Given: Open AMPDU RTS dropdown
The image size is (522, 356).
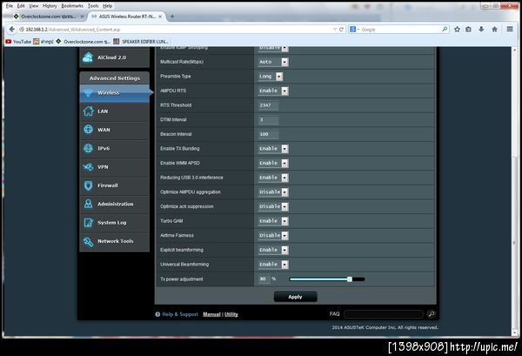Looking at the screenshot, I should 273,91.
